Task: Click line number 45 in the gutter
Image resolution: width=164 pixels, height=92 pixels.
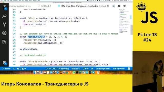Action: tap(14, 62)
